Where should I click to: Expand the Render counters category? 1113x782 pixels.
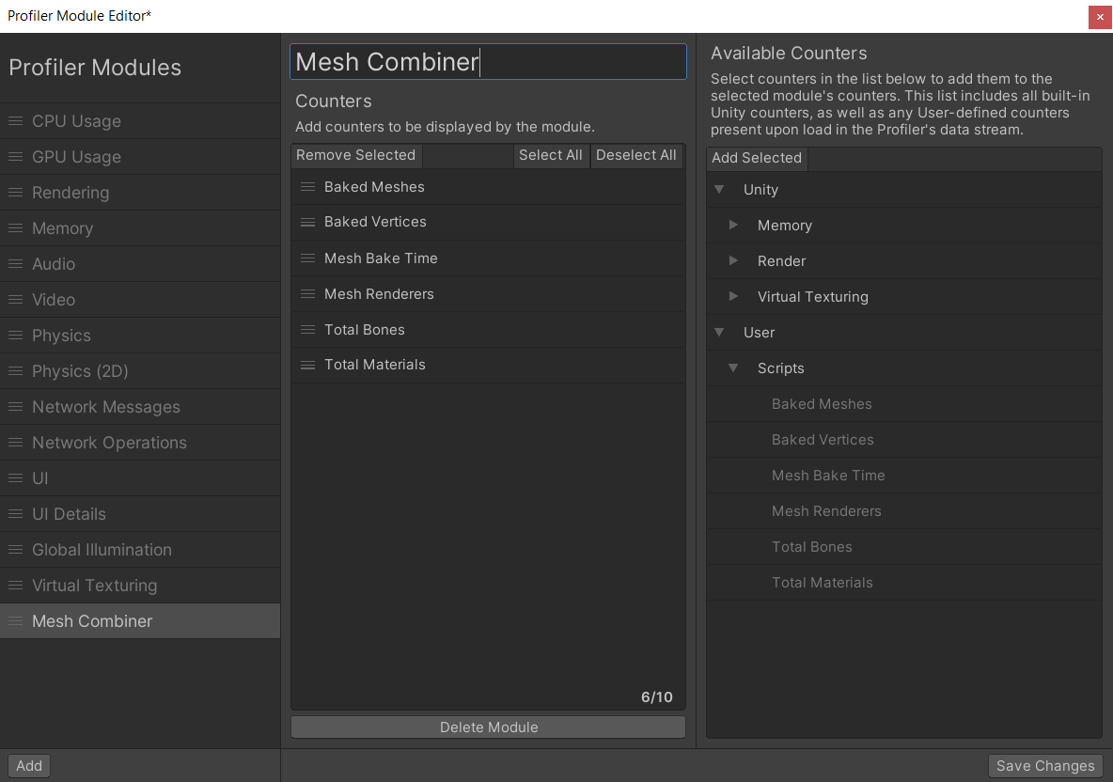pos(734,261)
